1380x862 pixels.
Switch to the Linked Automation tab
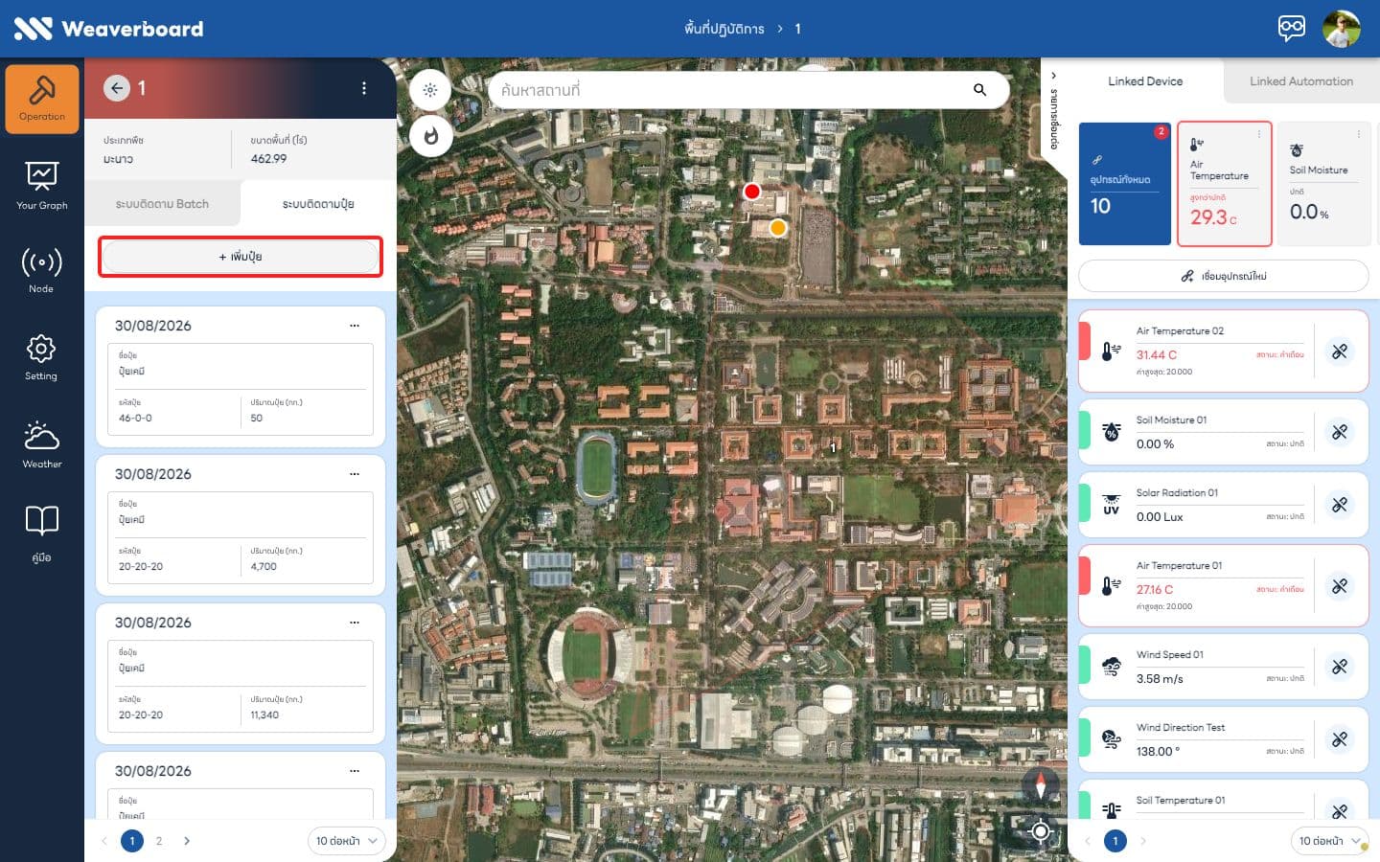point(1301,81)
